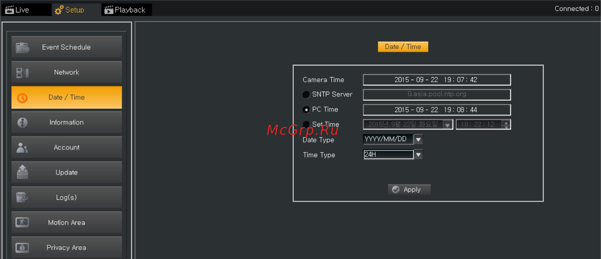Click the Set Time spinner arrows

pos(506,124)
